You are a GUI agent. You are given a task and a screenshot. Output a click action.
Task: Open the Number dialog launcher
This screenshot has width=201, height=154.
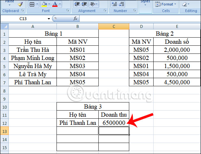pos(135,10)
